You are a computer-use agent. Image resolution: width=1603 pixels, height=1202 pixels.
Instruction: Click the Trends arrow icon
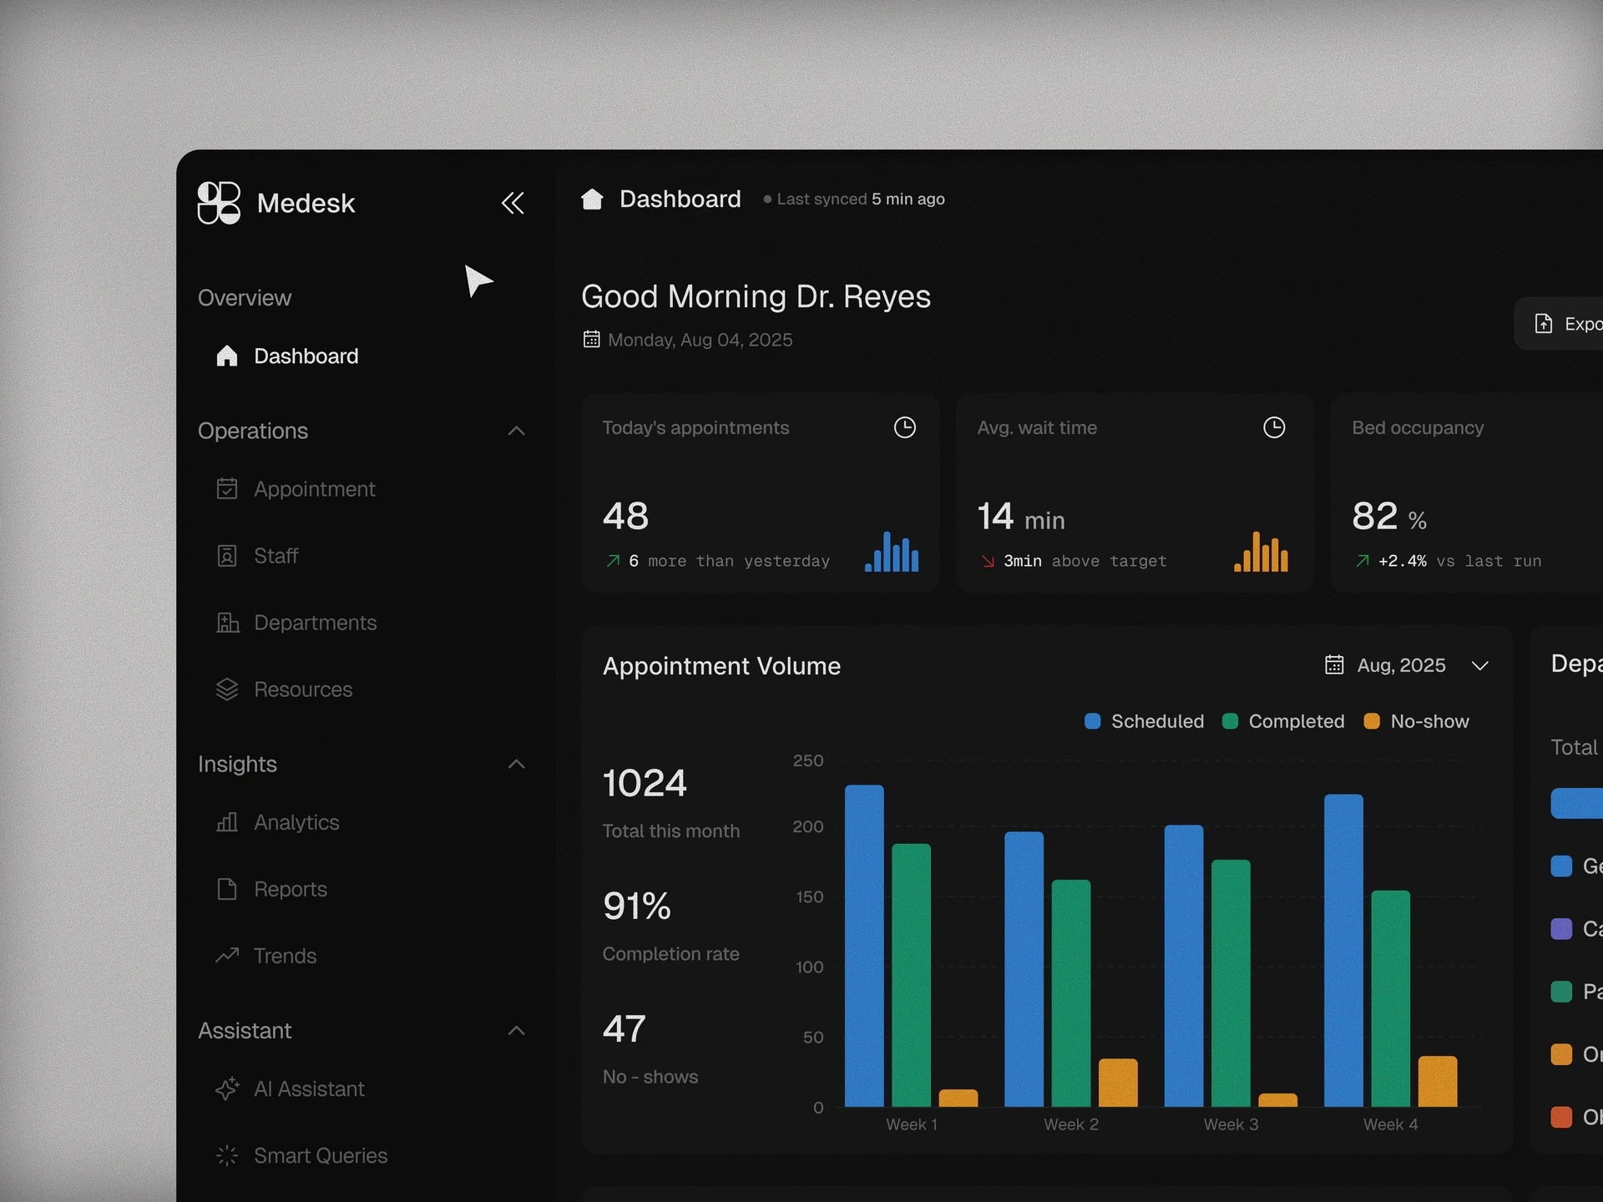click(227, 955)
